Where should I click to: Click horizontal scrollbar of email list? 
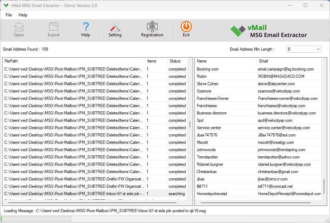click(x=255, y=203)
